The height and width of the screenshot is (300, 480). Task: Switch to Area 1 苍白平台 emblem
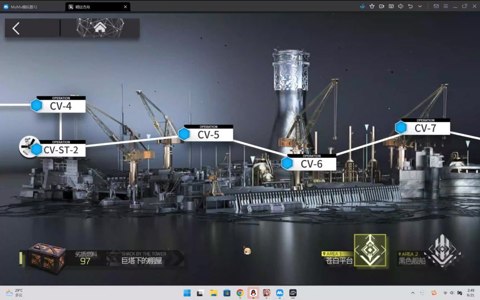click(x=370, y=250)
